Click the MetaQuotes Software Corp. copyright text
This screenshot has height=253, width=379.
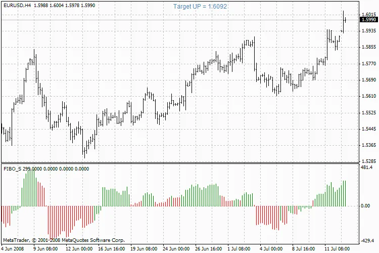(x=63, y=240)
